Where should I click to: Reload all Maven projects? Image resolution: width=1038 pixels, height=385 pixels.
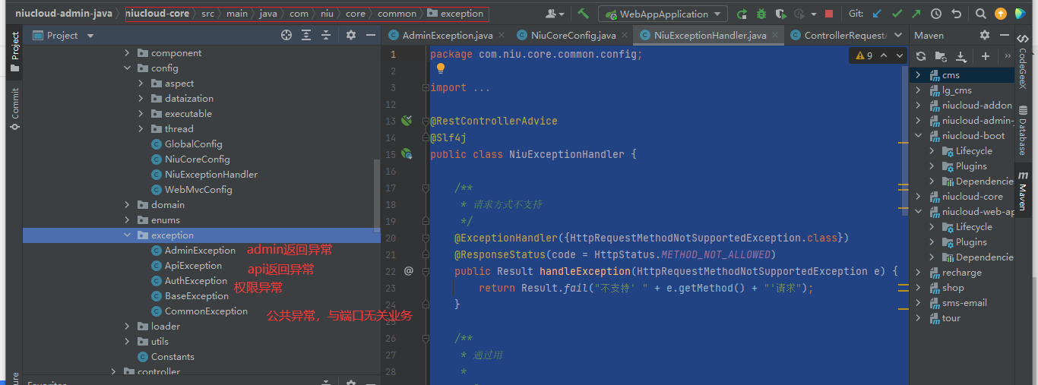(x=921, y=56)
